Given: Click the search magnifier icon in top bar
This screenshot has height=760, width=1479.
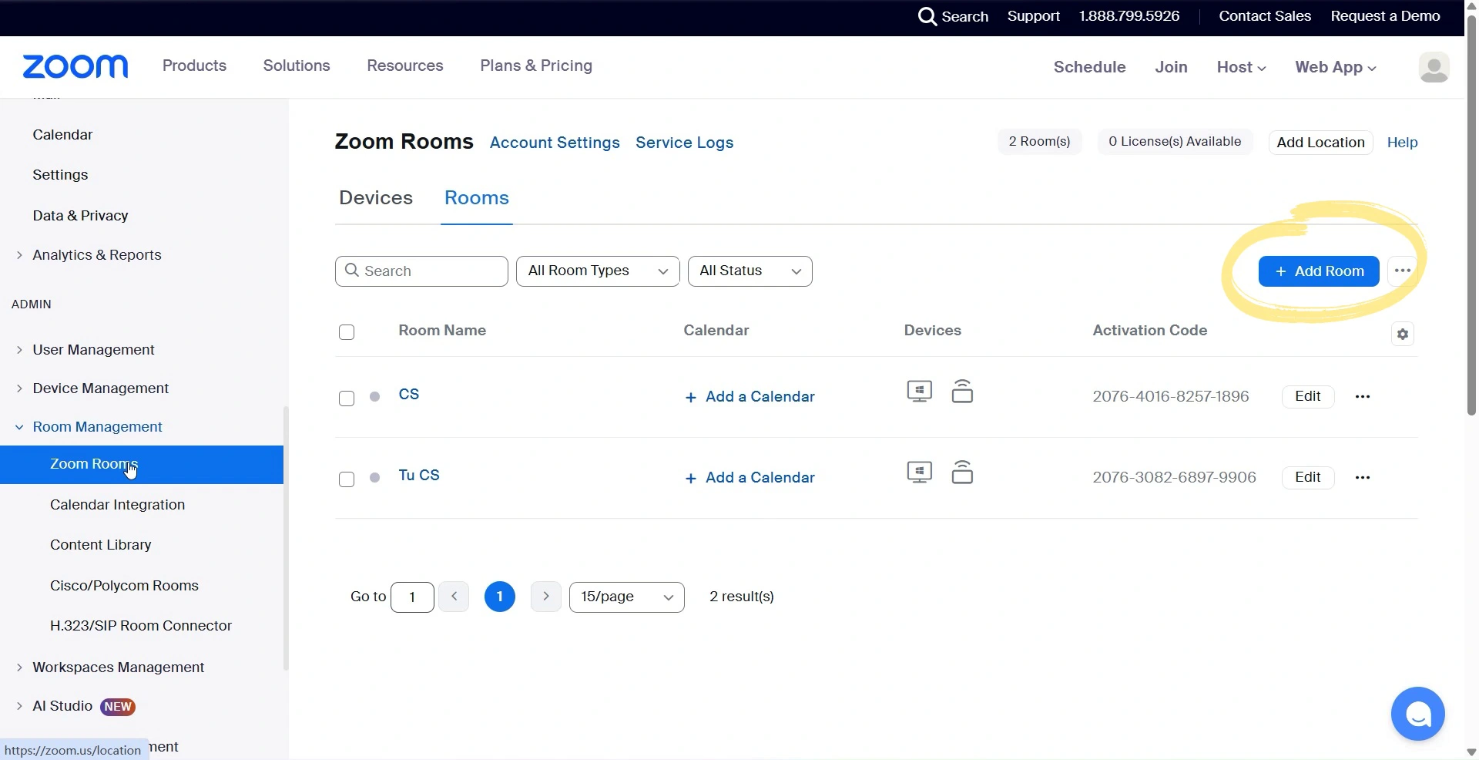Looking at the screenshot, I should [x=927, y=16].
